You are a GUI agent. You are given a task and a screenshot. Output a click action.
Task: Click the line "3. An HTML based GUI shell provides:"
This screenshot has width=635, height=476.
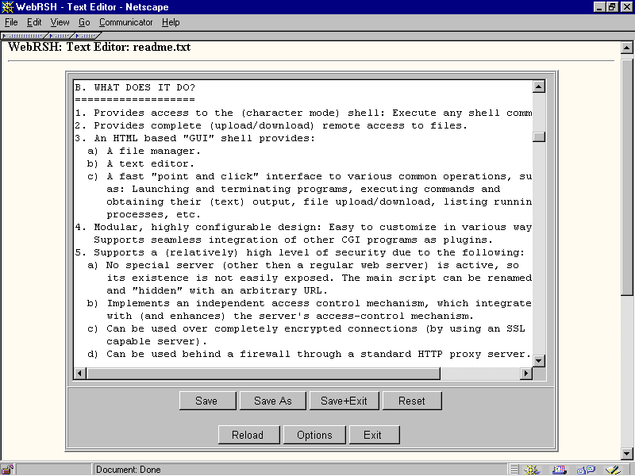click(194, 138)
